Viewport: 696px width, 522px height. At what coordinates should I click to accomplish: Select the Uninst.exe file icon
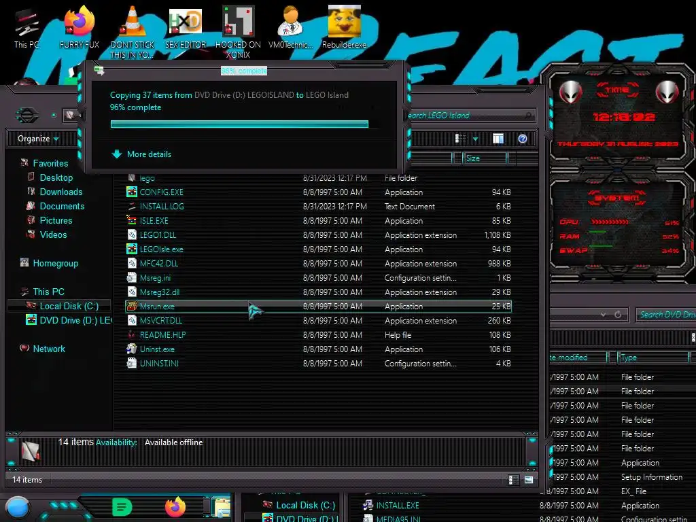click(132, 349)
